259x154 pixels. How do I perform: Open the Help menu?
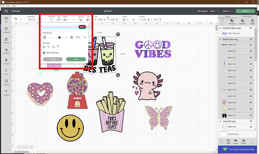[14, 6]
